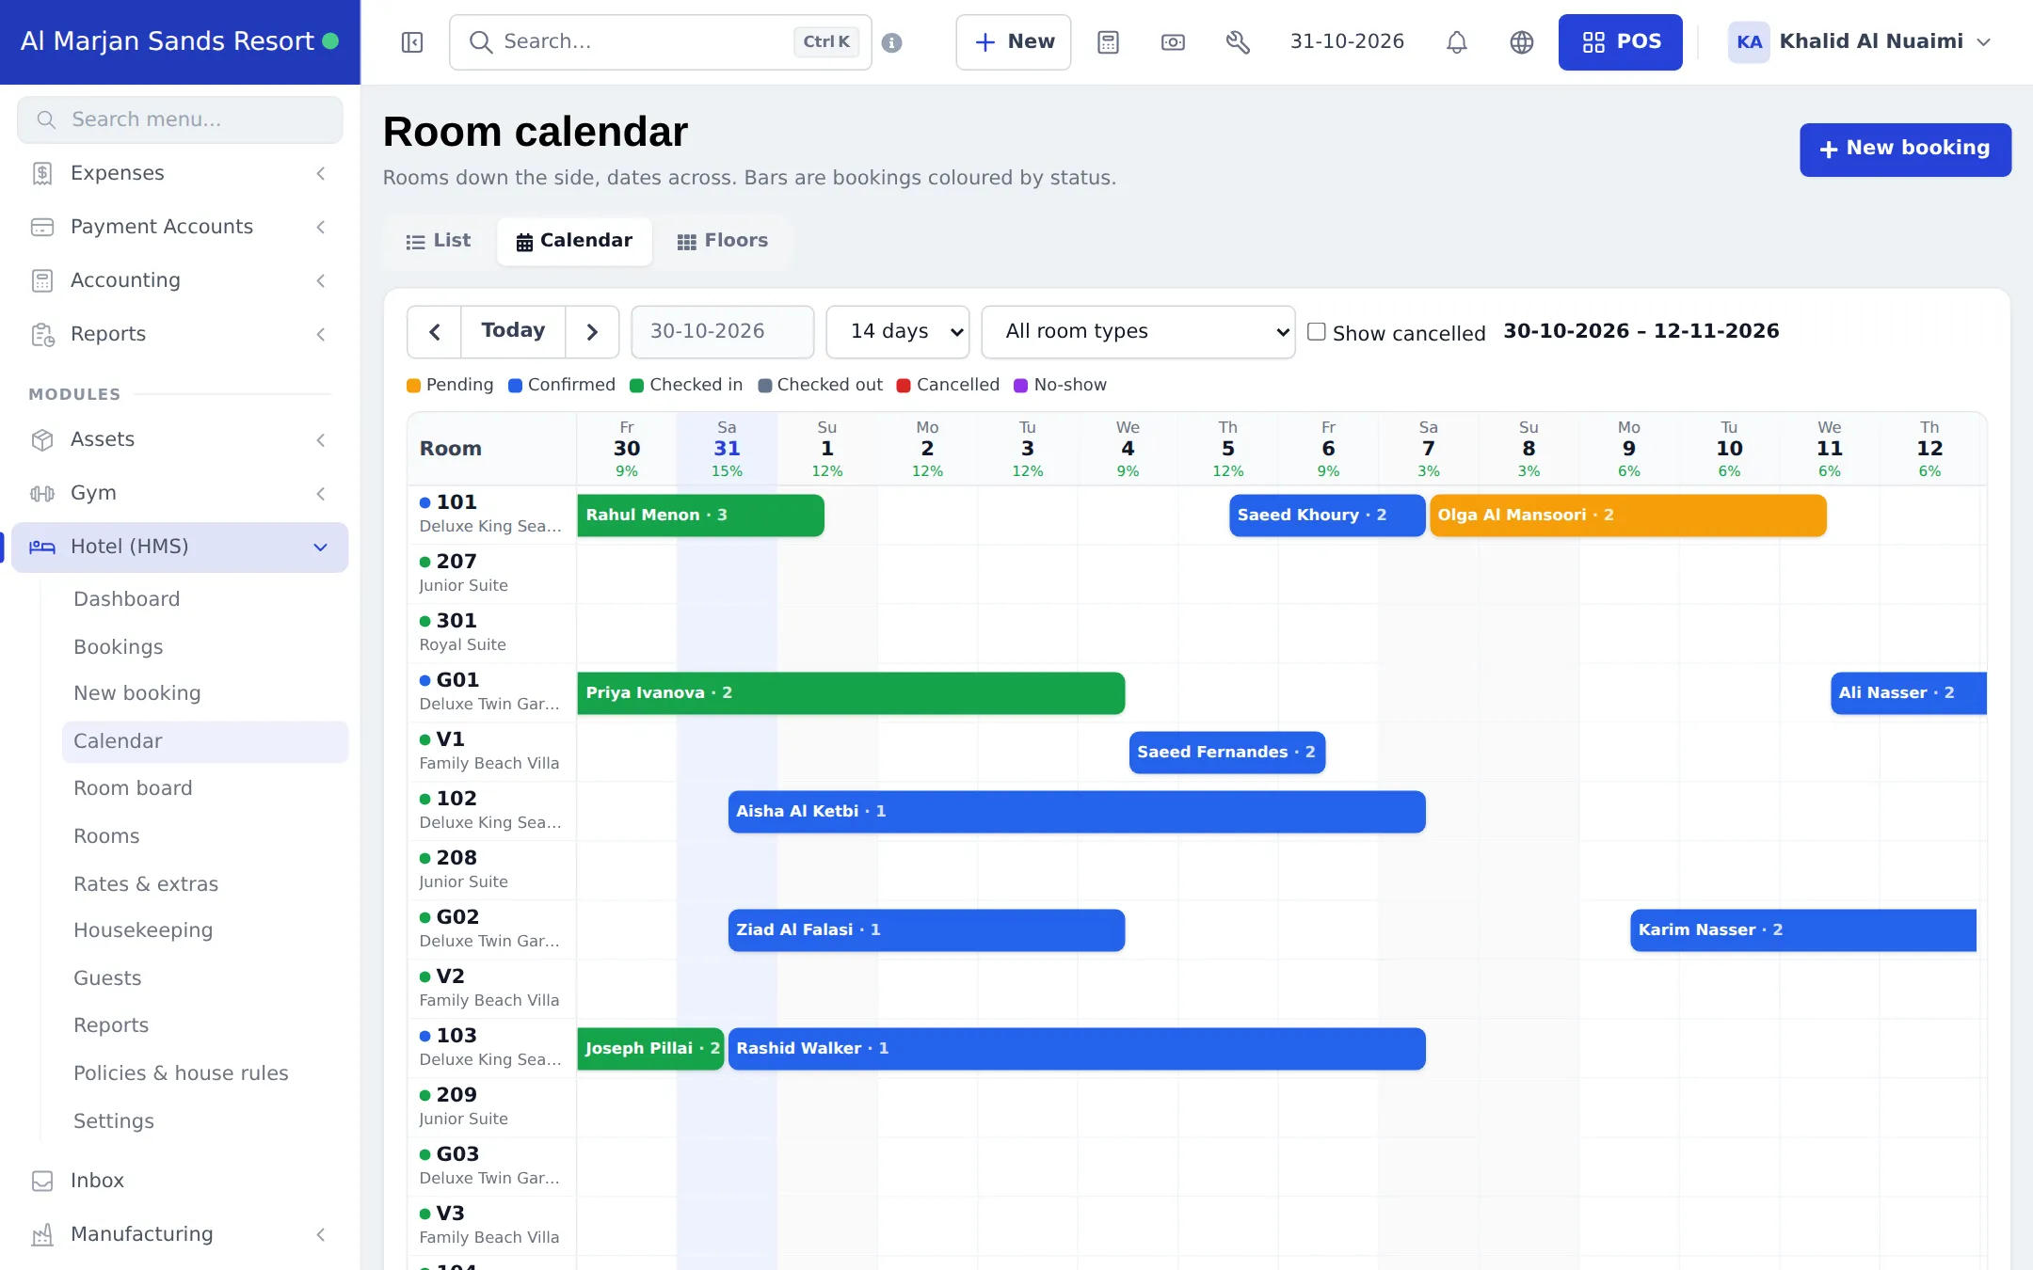Screen dimensions: 2033x1270
Task: Collapse the sidebar panel toggle icon
Action: point(412,42)
